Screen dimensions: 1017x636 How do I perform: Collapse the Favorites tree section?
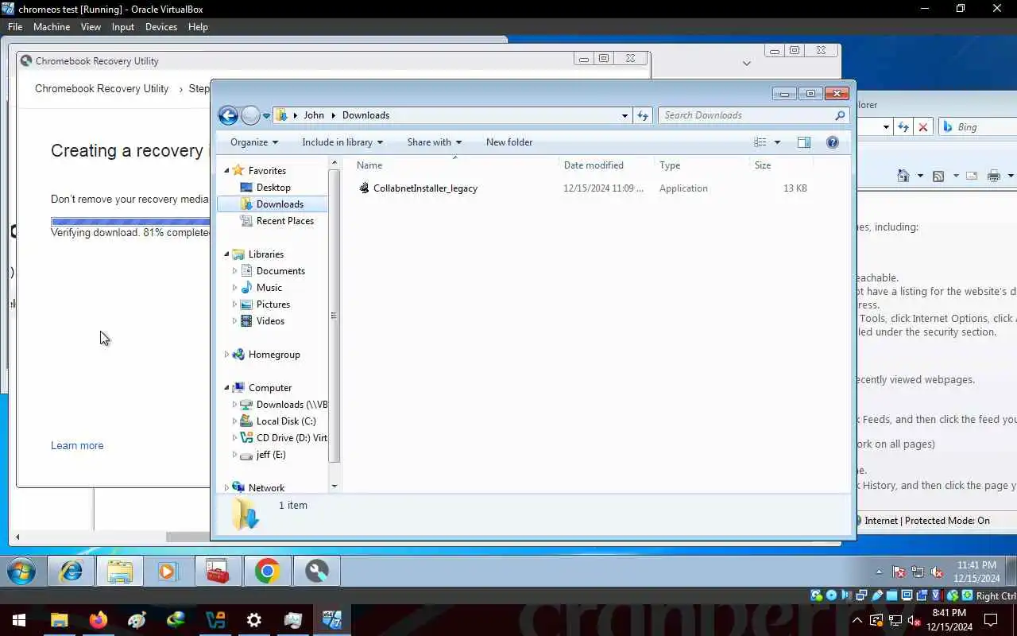(x=227, y=171)
